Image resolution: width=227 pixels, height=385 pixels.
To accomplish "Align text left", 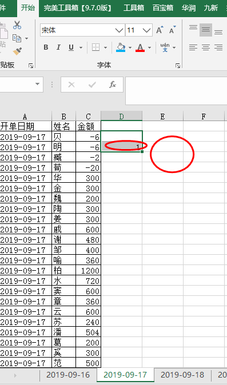I will click(193, 47).
